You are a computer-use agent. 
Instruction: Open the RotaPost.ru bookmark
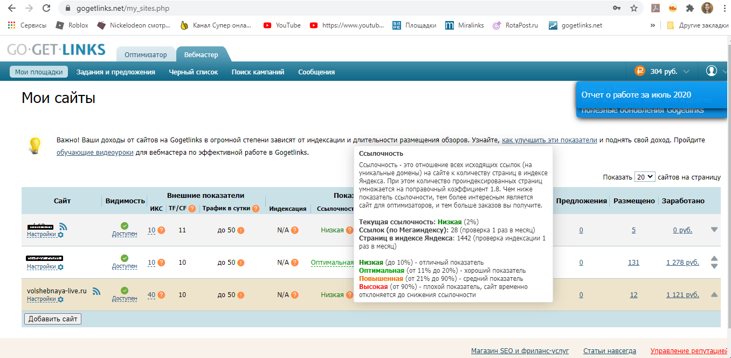tap(515, 25)
